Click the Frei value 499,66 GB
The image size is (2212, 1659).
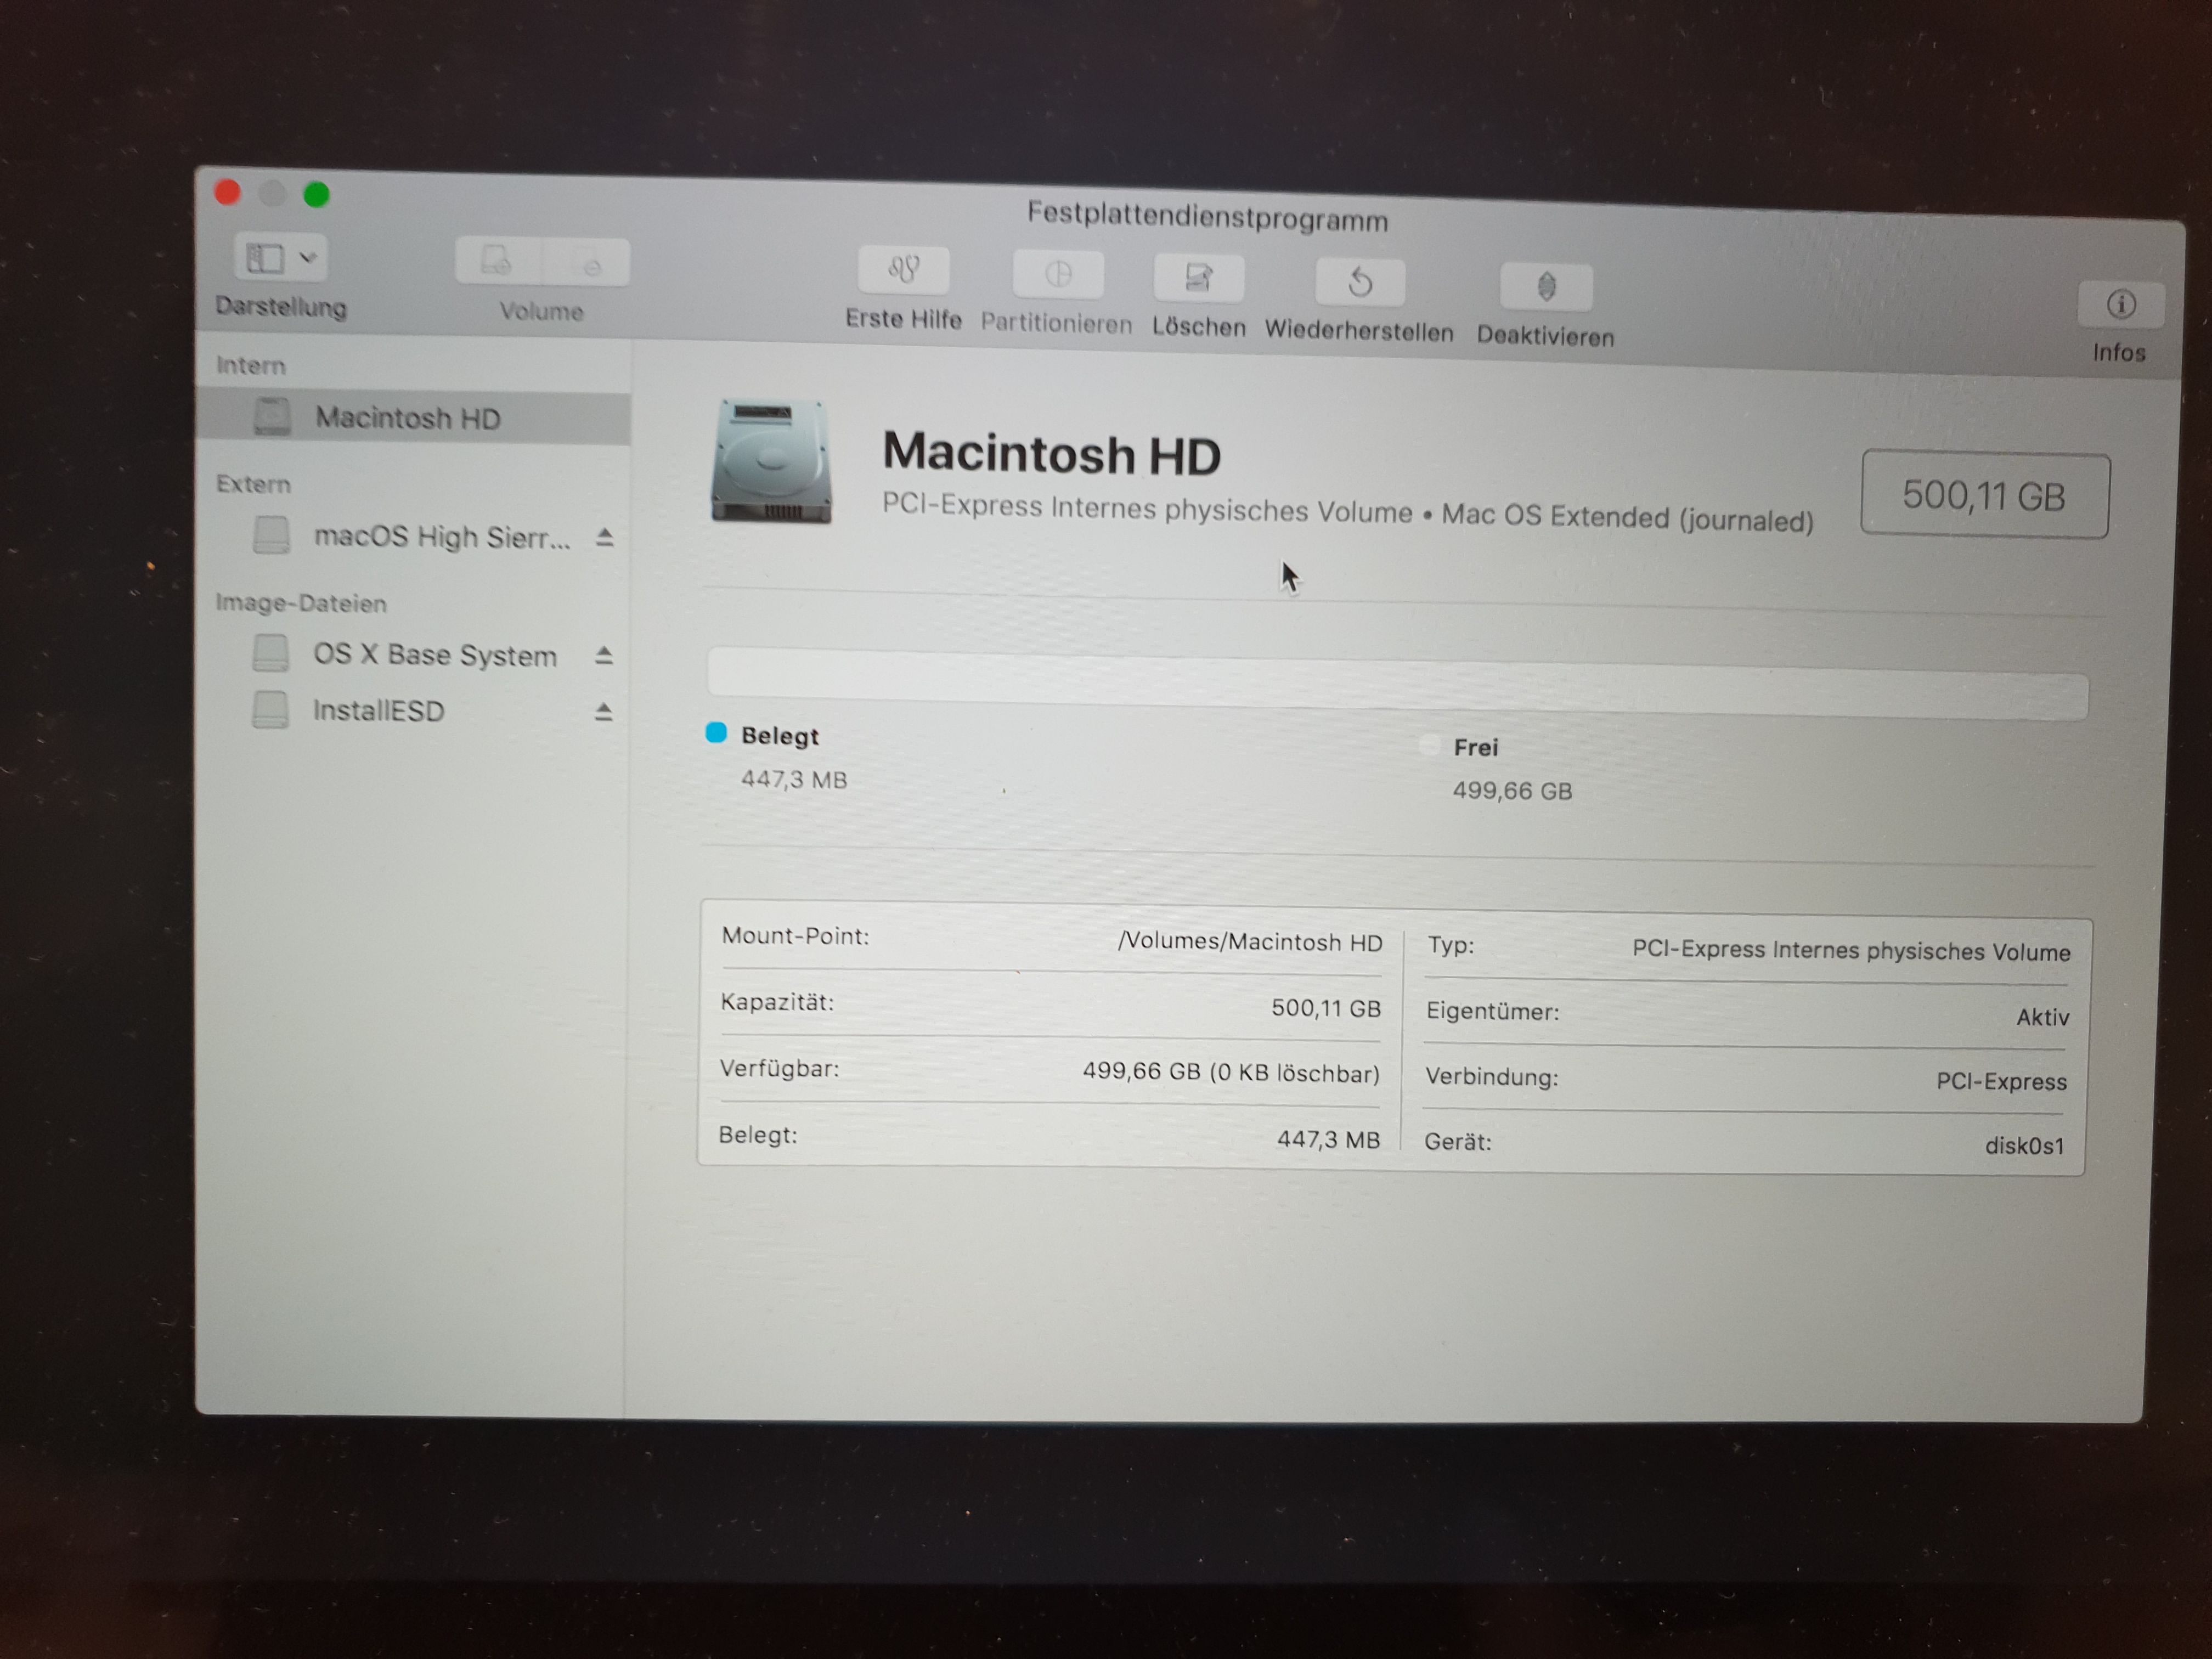(x=1512, y=791)
